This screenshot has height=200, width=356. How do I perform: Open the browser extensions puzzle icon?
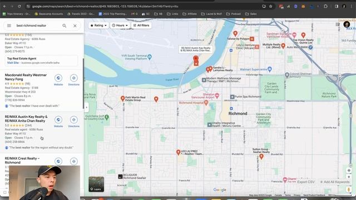pyautogui.click(x=325, y=6)
